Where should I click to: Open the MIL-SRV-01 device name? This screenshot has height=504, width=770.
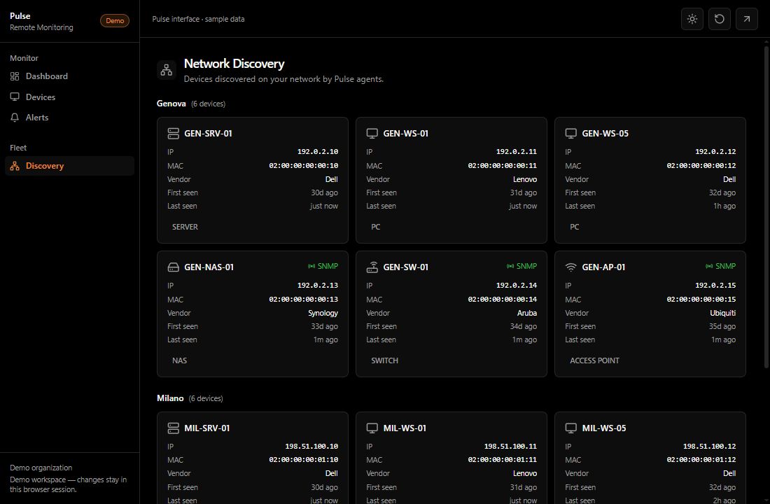(x=206, y=428)
